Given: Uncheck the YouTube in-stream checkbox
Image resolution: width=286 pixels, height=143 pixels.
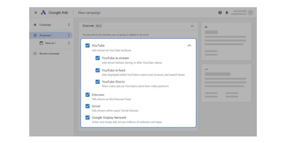Looking at the screenshot, I should tap(98, 58).
